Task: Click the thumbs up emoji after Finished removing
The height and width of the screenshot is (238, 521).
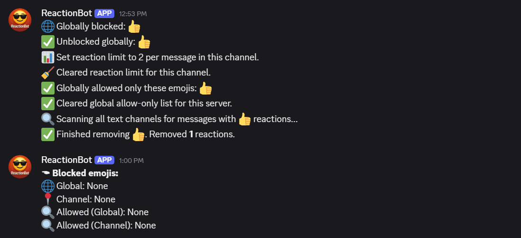Action: pos(138,134)
